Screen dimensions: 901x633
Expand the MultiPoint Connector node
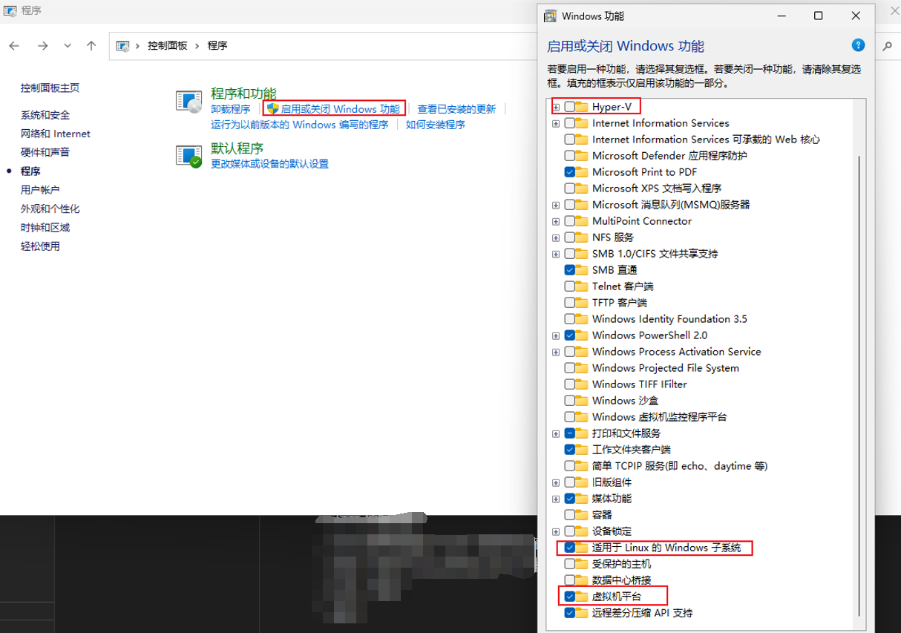click(x=556, y=221)
